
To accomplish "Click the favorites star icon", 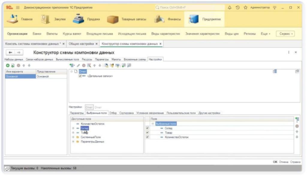I will click(245, 8).
